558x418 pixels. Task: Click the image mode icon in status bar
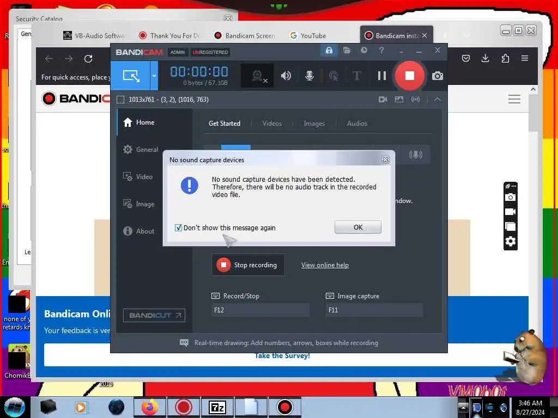click(399, 100)
